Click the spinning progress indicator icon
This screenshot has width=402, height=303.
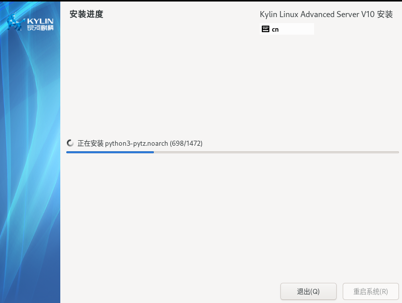pos(70,143)
